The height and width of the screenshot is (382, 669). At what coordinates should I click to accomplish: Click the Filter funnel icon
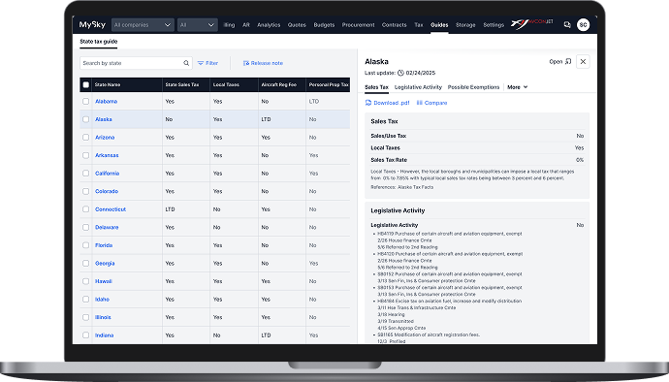tap(201, 63)
